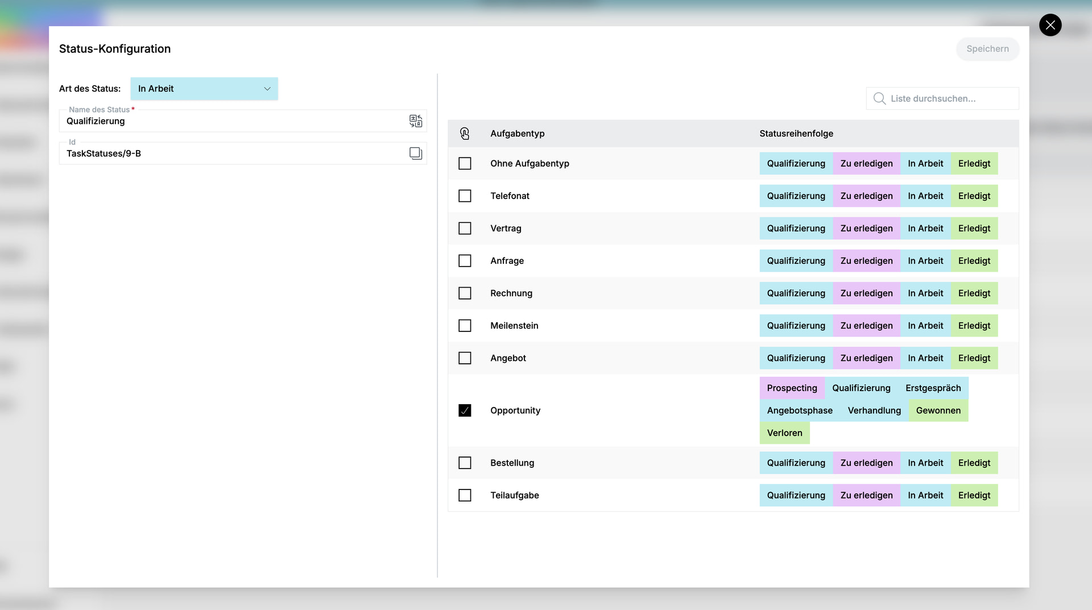Click Qualifizierung chip in the Opportunity row
Screen dimensions: 1092x610
pos(861,388)
